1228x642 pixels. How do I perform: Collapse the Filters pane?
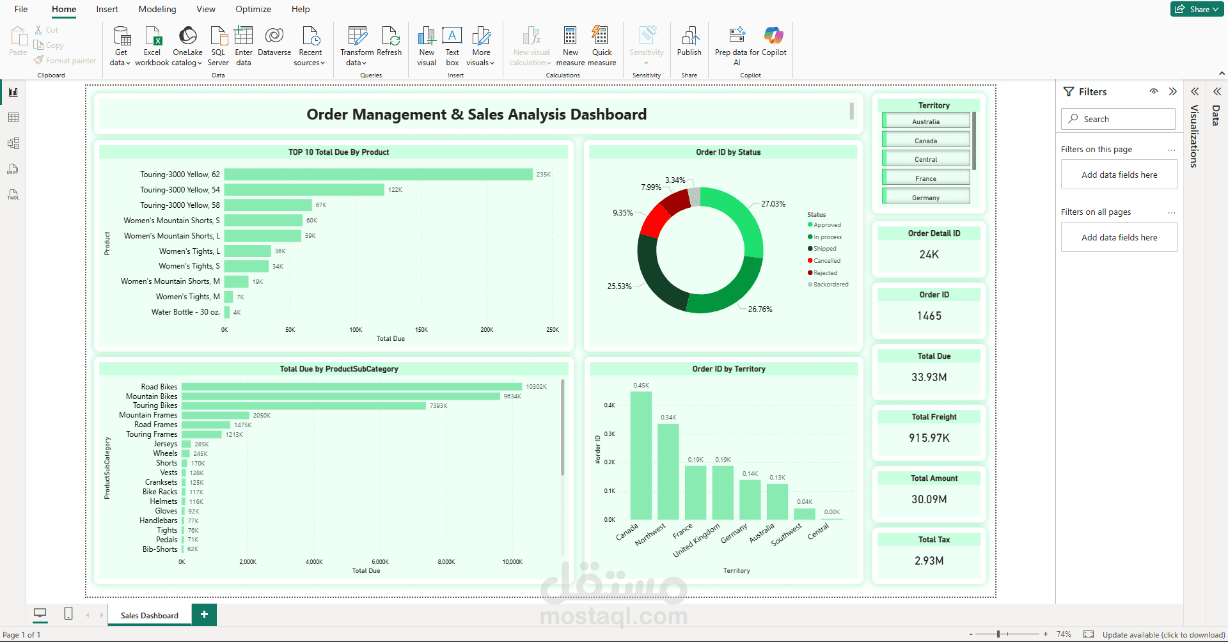(x=1172, y=91)
